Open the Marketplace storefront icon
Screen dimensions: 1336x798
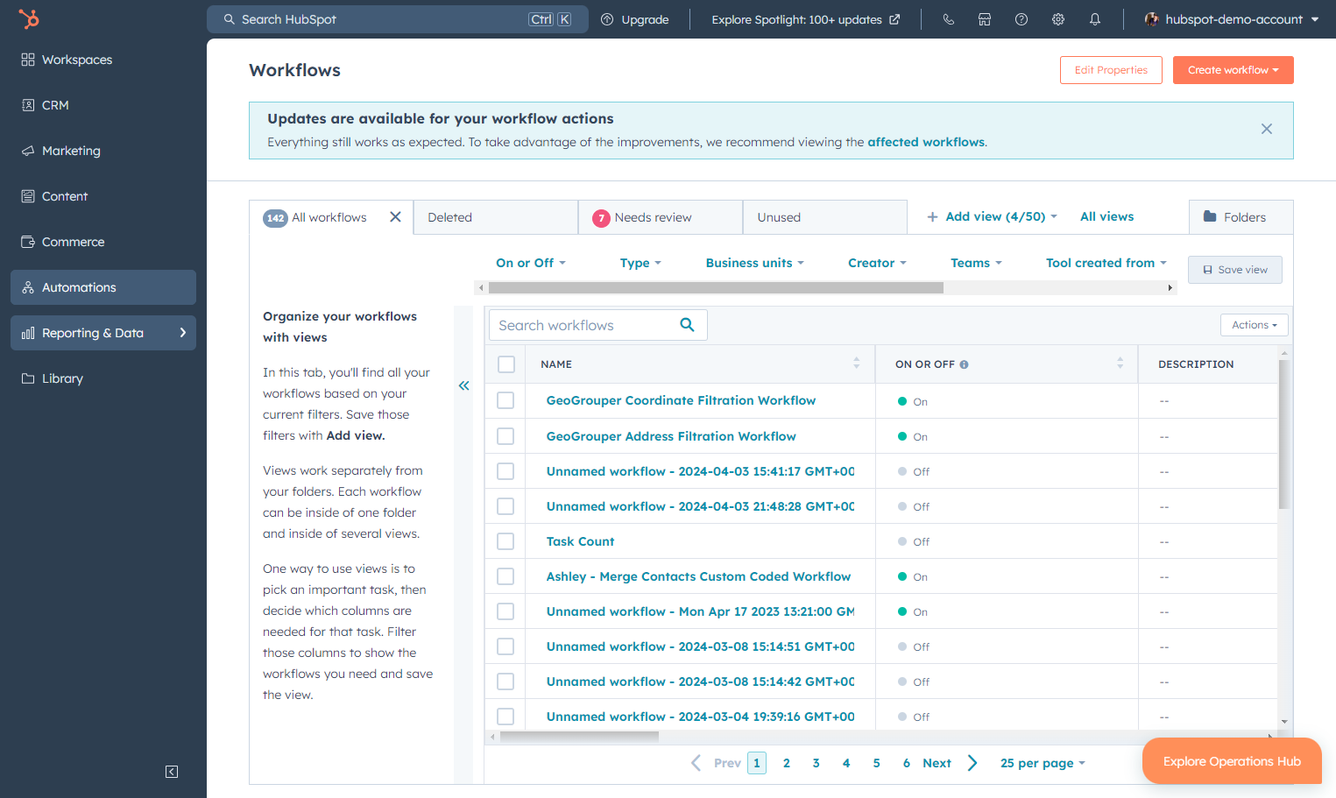click(985, 19)
